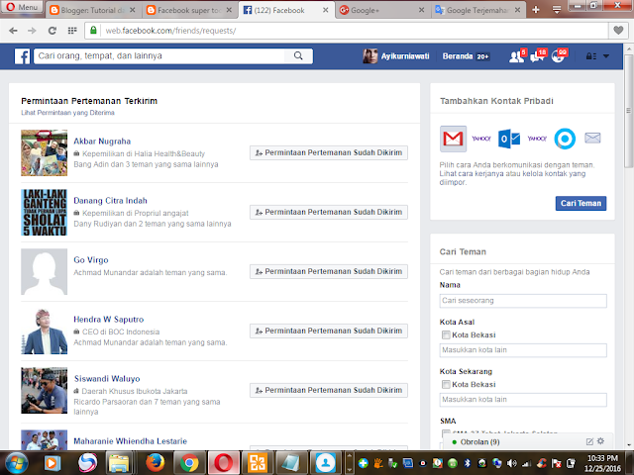This screenshot has width=634, height=475.
Task: Open the Speed Dial grid icon
Action: pos(72,31)
